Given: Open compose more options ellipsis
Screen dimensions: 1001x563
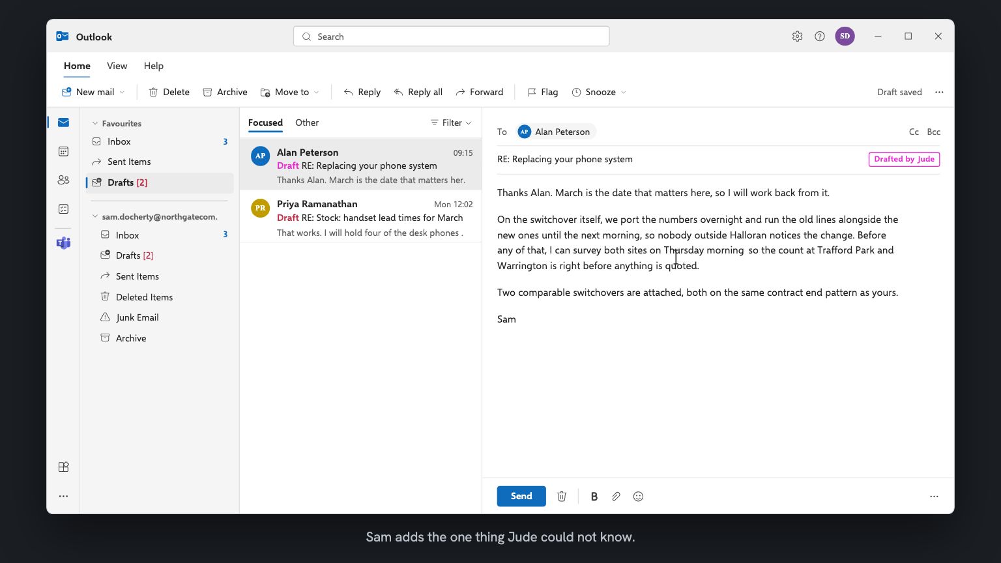Looking at the screenshot, I should pos(934,497).
